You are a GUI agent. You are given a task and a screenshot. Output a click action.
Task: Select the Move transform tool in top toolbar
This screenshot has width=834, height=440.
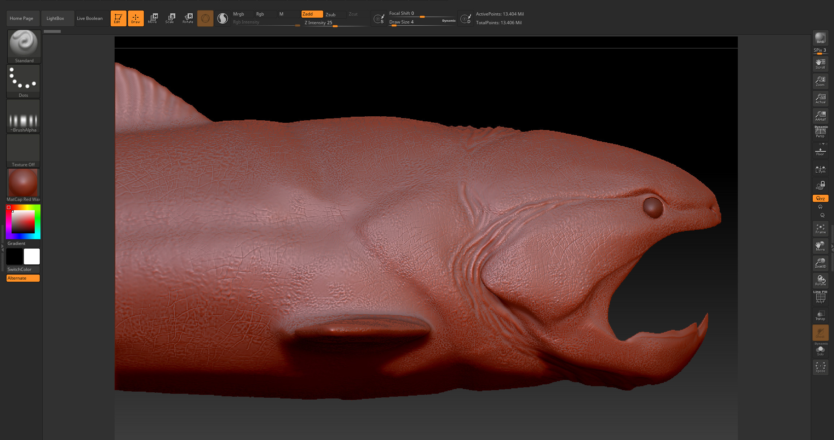coord(153,18)
